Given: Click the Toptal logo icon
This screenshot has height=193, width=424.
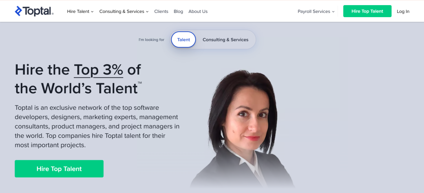Looking at the screenshot, I should point(18,11).
